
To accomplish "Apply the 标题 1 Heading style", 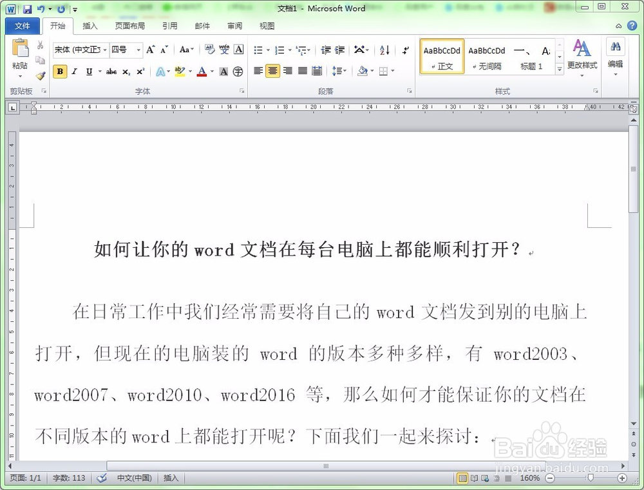I will [x=531, y=57].
